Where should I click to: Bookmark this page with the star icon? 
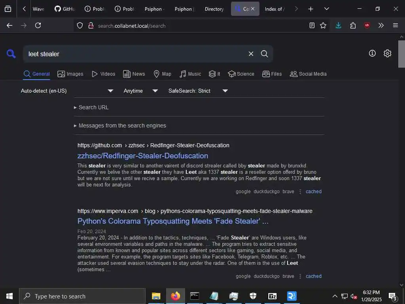coord(323,25)
